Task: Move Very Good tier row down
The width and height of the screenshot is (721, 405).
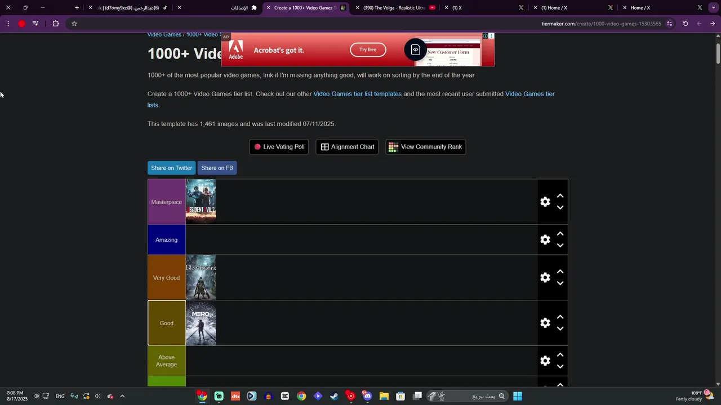Action: 560,283
